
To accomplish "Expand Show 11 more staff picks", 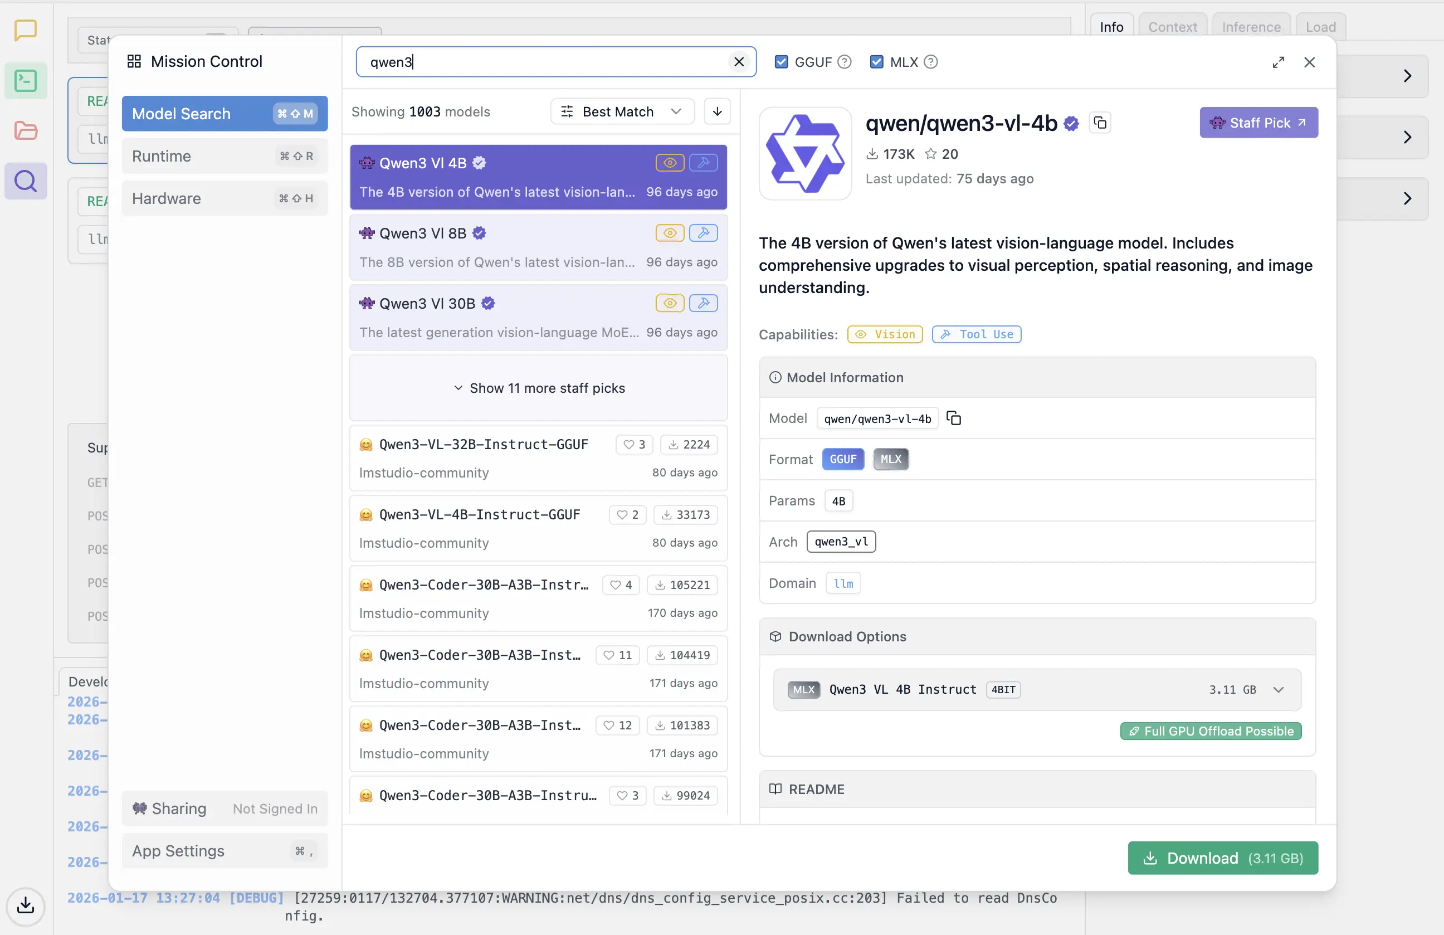I will [539, 388].
